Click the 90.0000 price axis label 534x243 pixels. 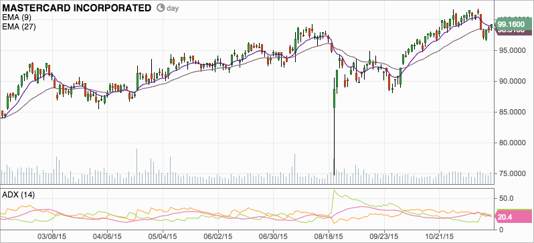[513, 82]
